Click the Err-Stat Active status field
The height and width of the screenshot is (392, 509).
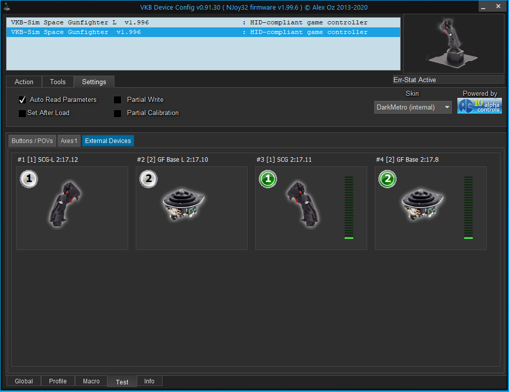[x=448, y=80]
